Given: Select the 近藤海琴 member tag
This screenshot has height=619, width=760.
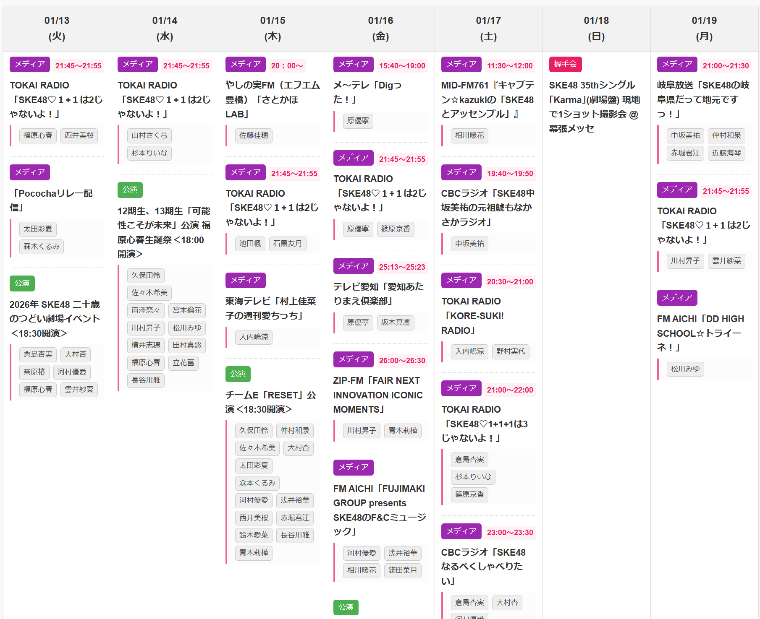Looking at the screenshot, I should point(726,153).
